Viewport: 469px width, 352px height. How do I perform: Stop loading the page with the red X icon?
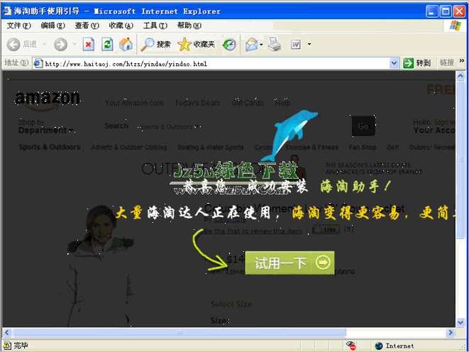pos(88,45)
